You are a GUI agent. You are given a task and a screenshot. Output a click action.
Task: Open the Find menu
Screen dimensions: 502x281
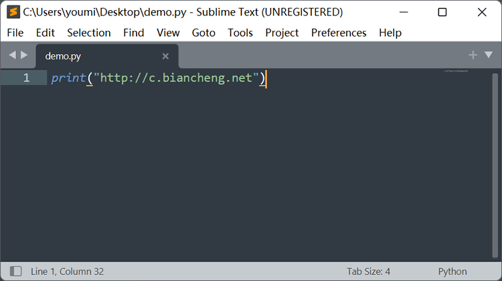click(x=133, y=33)
